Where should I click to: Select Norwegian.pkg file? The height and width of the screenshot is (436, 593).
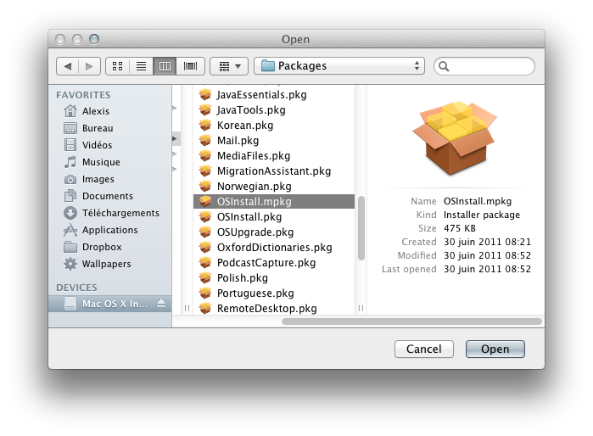point(274,187)
